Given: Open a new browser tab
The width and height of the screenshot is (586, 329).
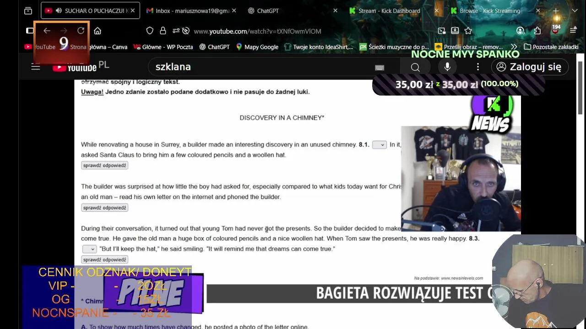Looking at the screenshot, I should [x=555, y=11].
